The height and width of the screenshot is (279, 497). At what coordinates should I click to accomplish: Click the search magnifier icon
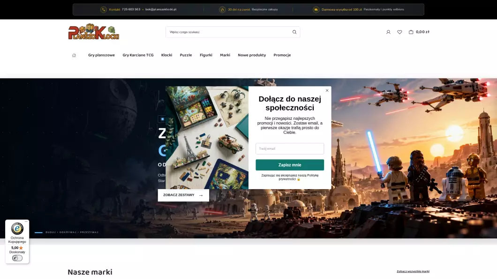(294, 32)
